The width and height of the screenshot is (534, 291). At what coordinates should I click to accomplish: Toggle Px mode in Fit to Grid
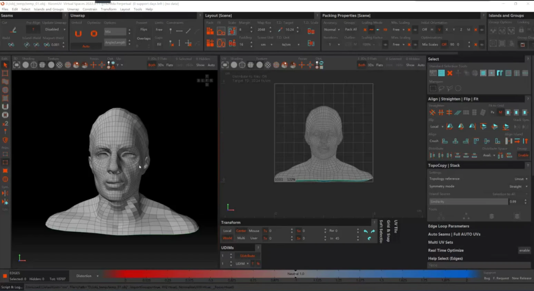tap(492, 112)
